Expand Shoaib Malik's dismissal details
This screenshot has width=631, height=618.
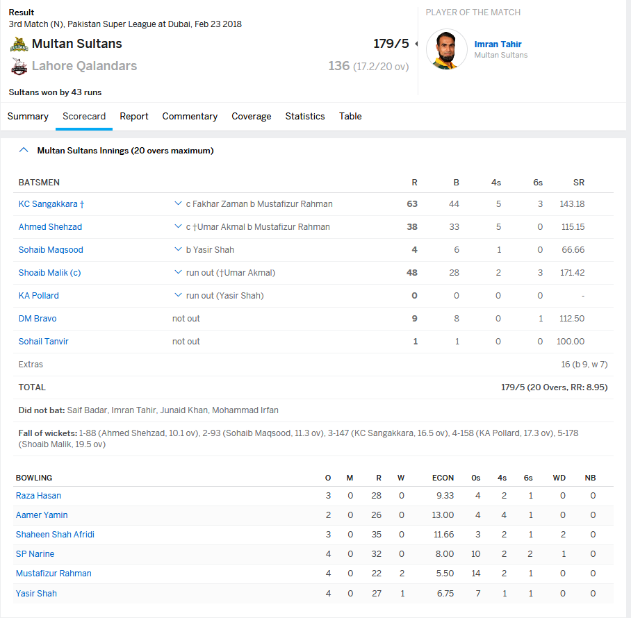pos(179,273)
